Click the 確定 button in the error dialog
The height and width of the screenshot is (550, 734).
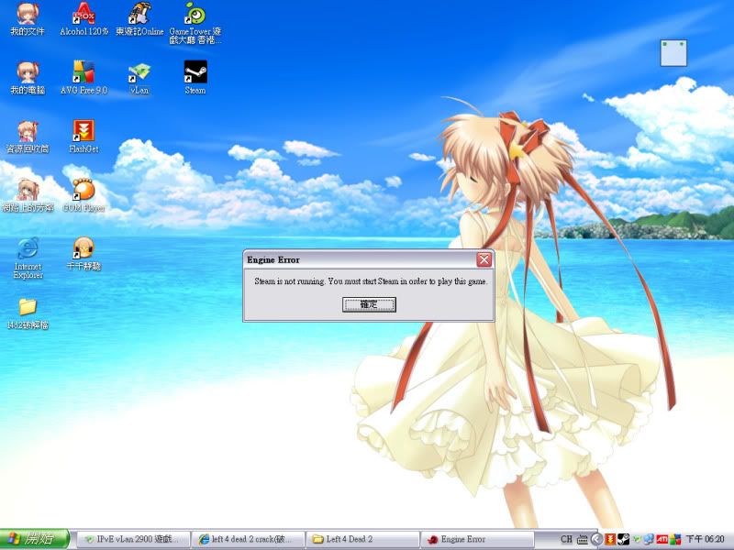click(x=369, y=304)
